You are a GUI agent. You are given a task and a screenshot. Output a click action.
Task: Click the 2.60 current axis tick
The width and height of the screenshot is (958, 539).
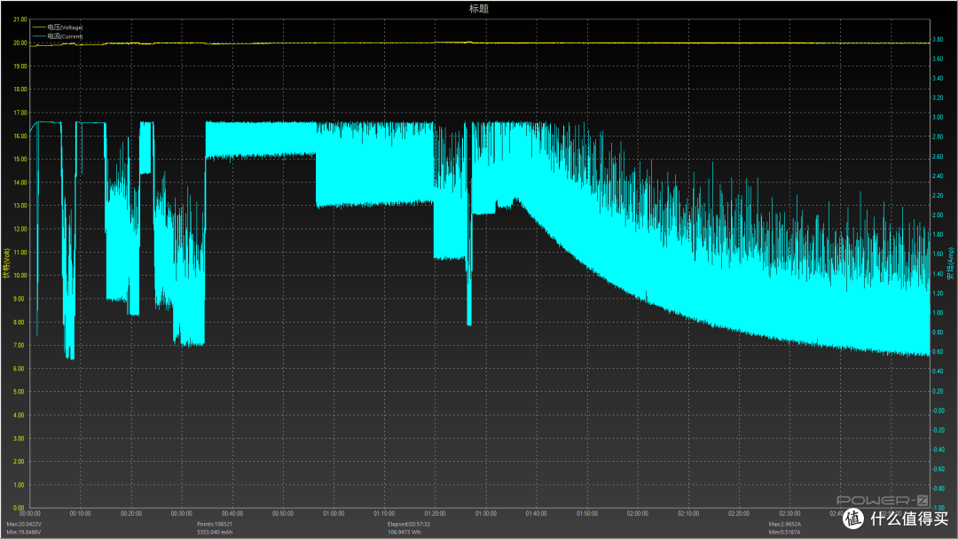pos(938,157)
